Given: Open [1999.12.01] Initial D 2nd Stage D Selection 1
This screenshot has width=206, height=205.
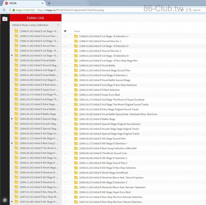Looking at the screenshot, I should [x=103, y=75].
